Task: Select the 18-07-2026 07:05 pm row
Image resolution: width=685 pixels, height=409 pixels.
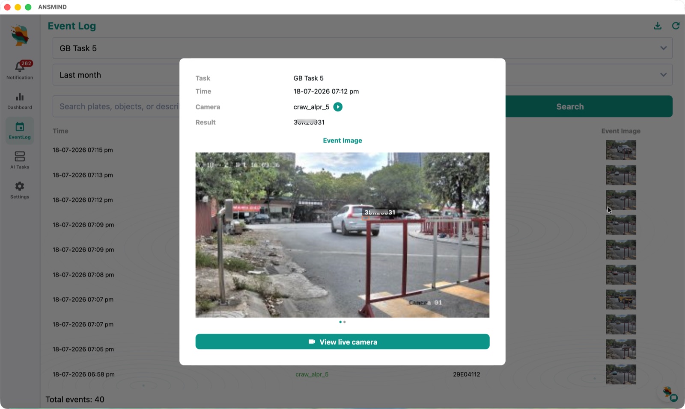Action: point(83,349)
